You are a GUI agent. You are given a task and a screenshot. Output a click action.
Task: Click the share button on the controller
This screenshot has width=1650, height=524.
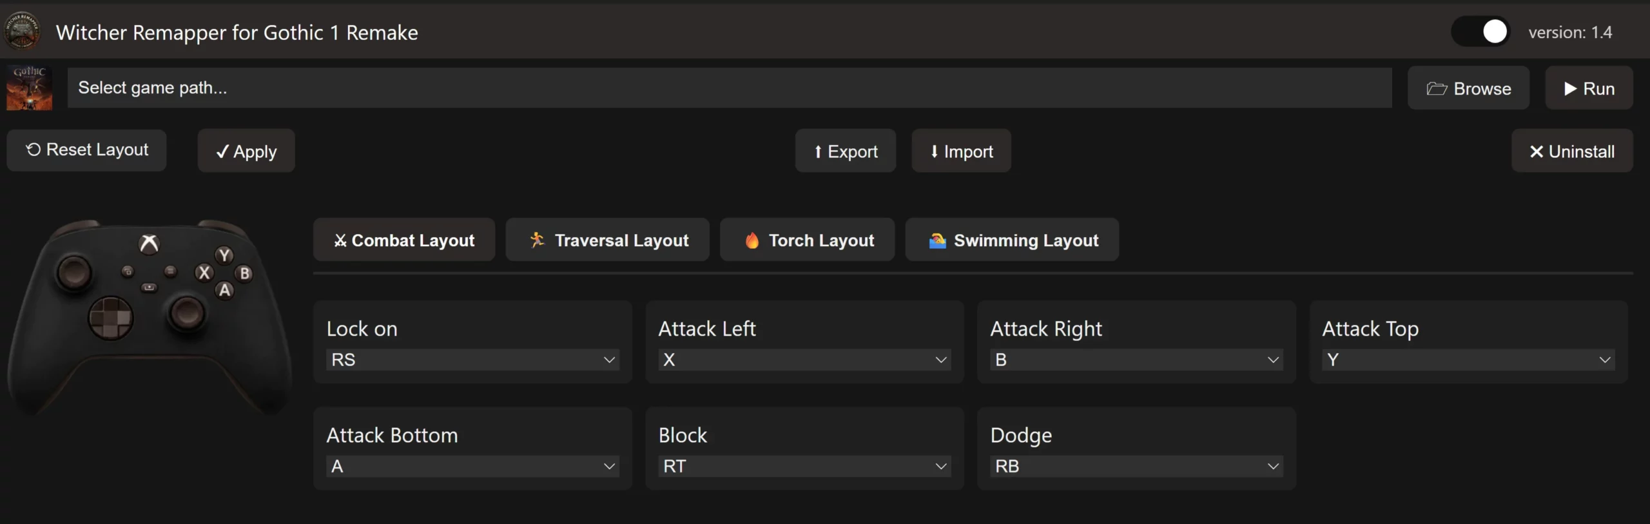(x=149, y=287)
